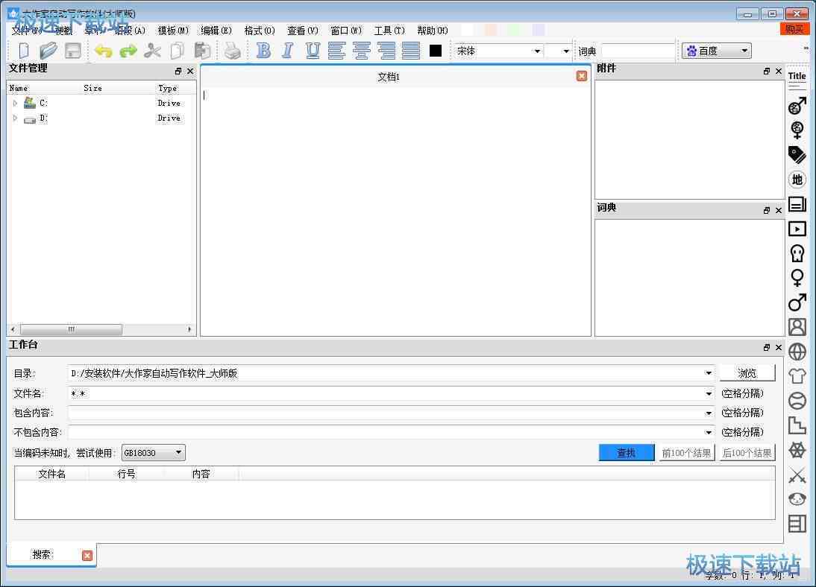Select the green background color swatch in menu bar
816x587 pixels.
coord(514,30)
